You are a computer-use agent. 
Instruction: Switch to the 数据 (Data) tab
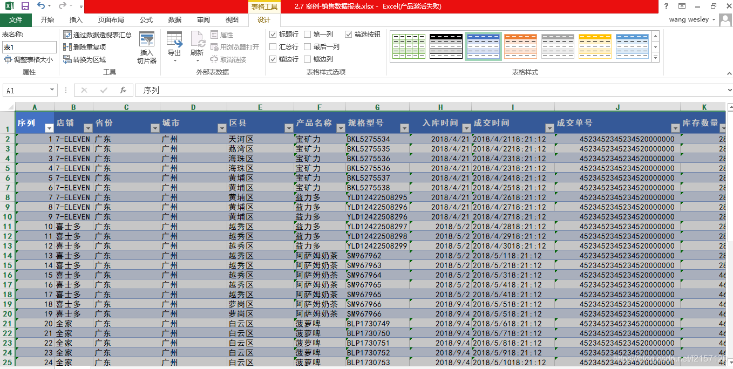[x=175, y=20]
